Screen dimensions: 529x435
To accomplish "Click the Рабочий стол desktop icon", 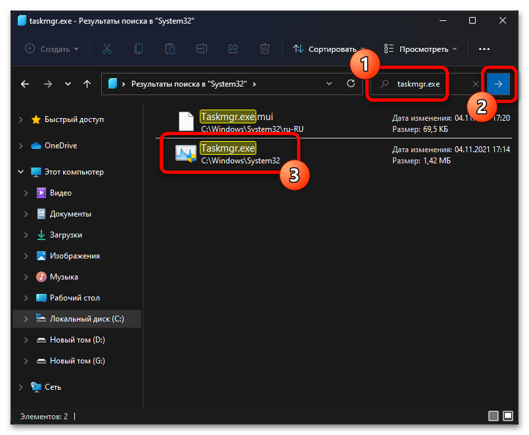I will (x=41, y=298).
